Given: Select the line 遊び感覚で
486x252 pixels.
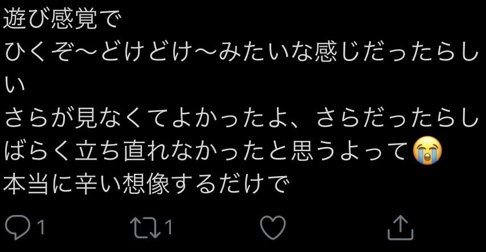Looking at the screenshot, I should 61,19.
